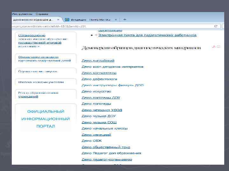Open the Демо педагог-организатор link
This screenshot has width=229, height=171.
[x=107, y=160]
